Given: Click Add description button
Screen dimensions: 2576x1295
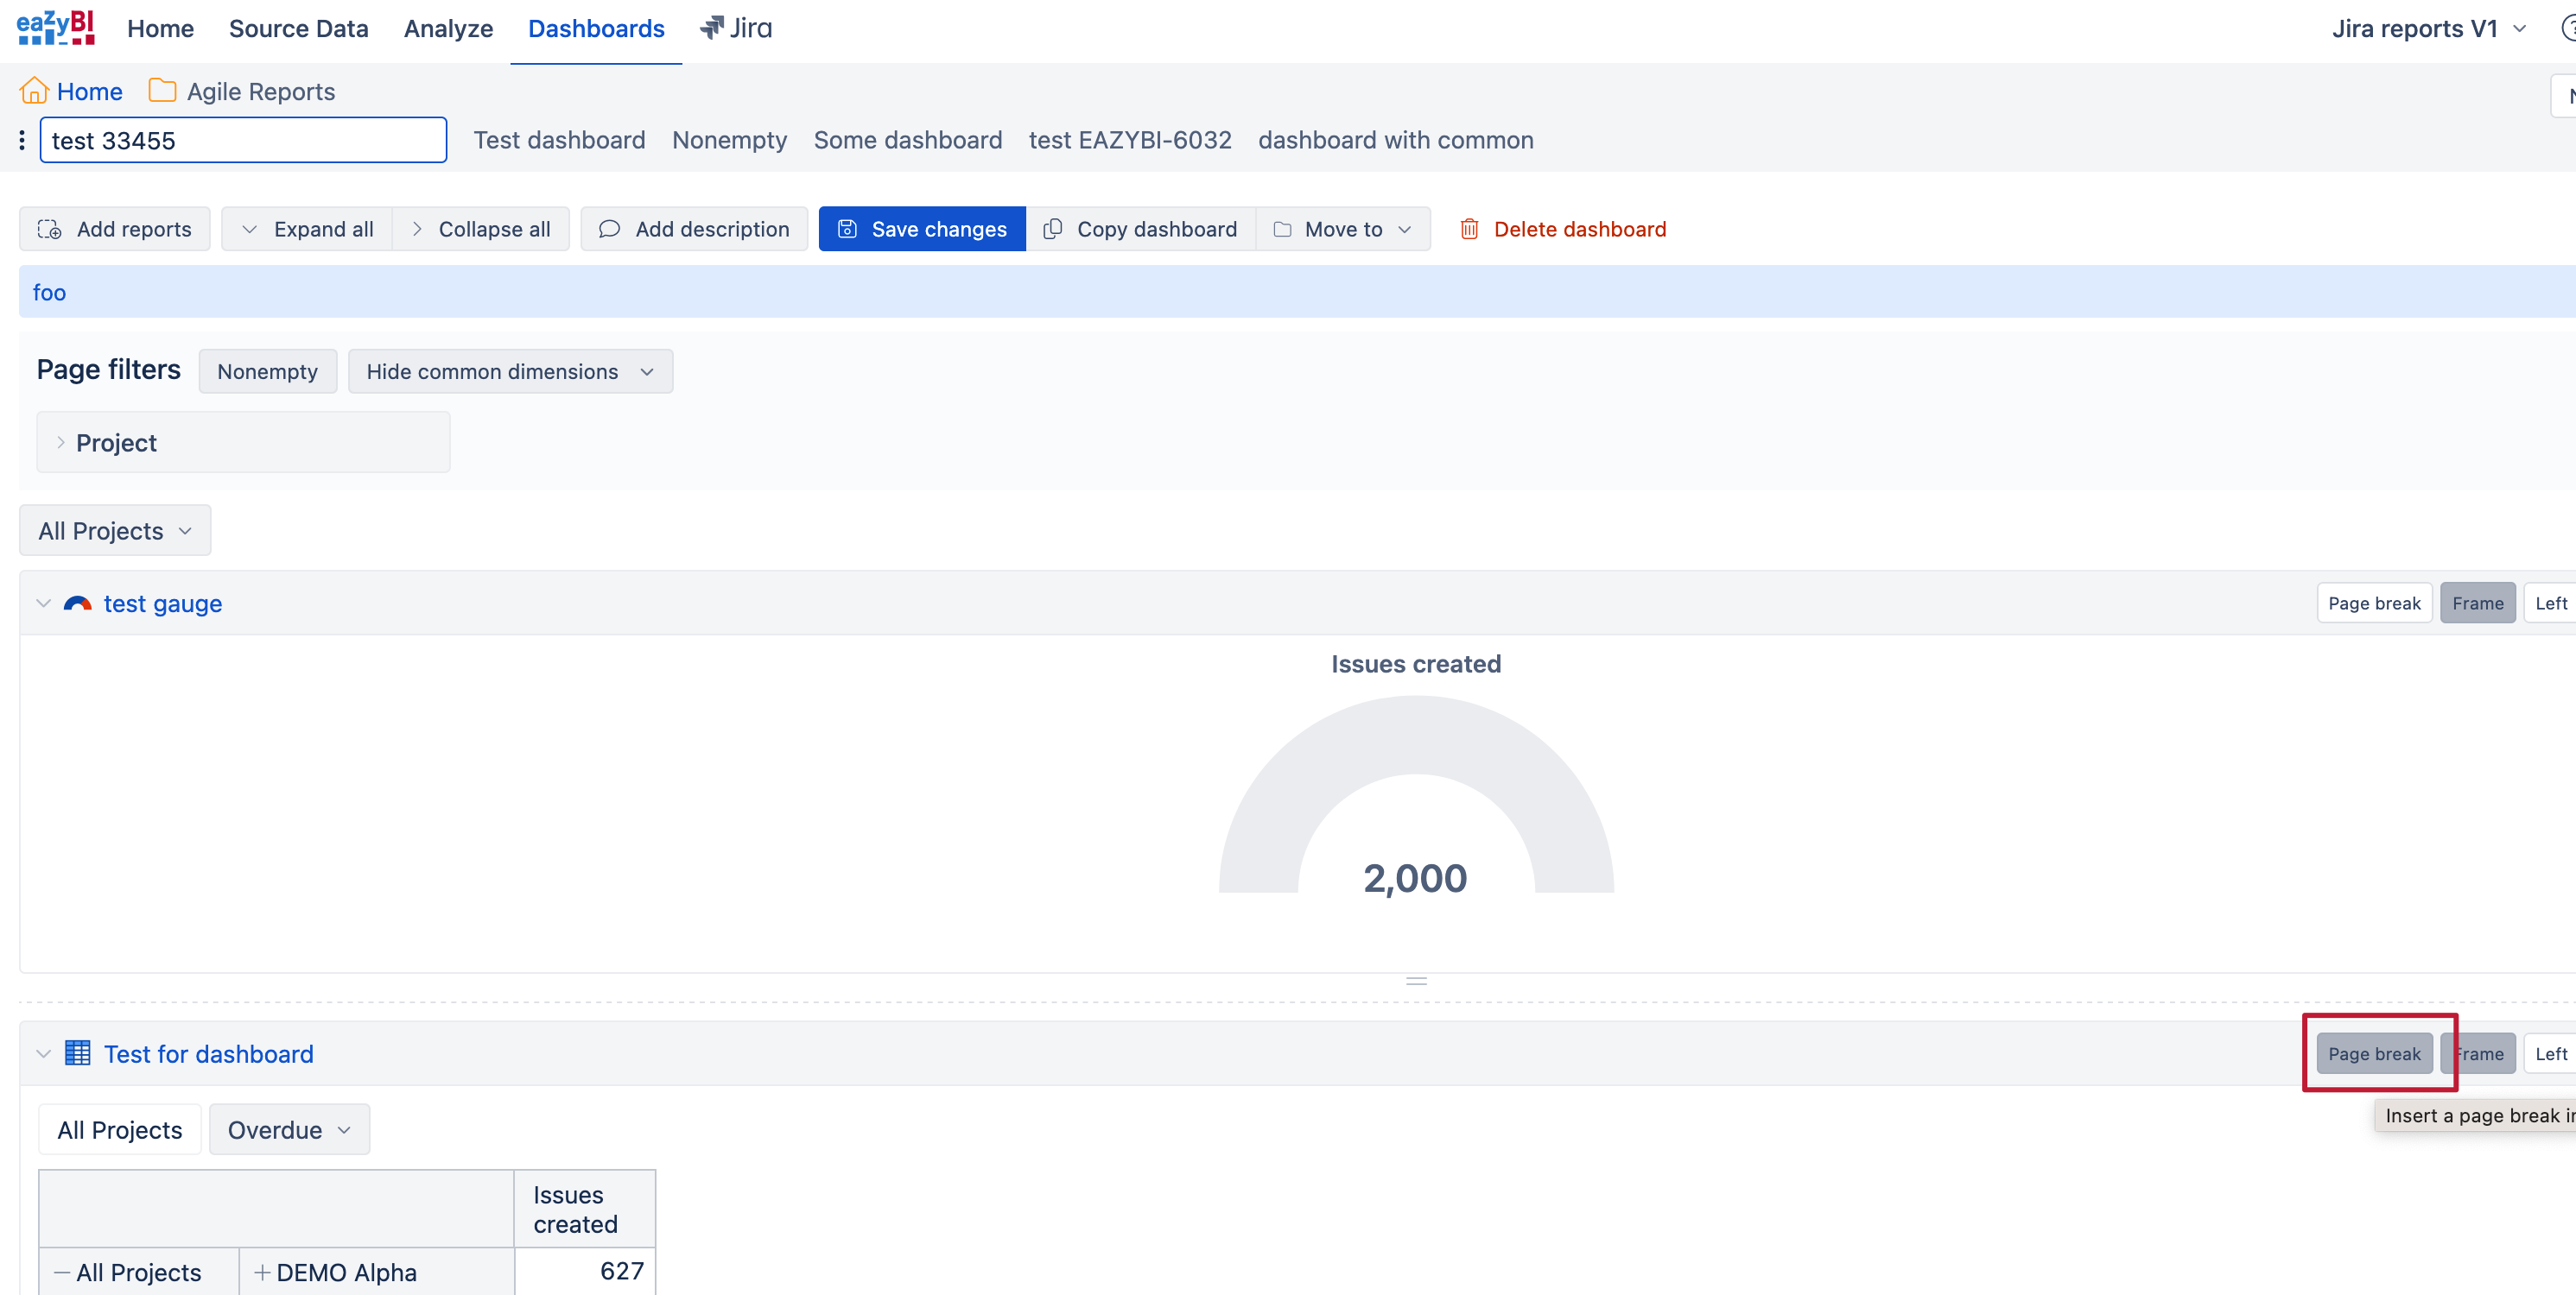Looking at the screenshot, I should (x=694, y=229).
